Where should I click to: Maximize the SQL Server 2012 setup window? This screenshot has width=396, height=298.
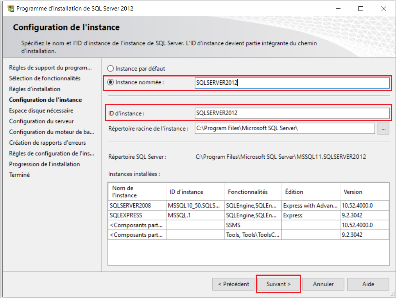point(361,8)
